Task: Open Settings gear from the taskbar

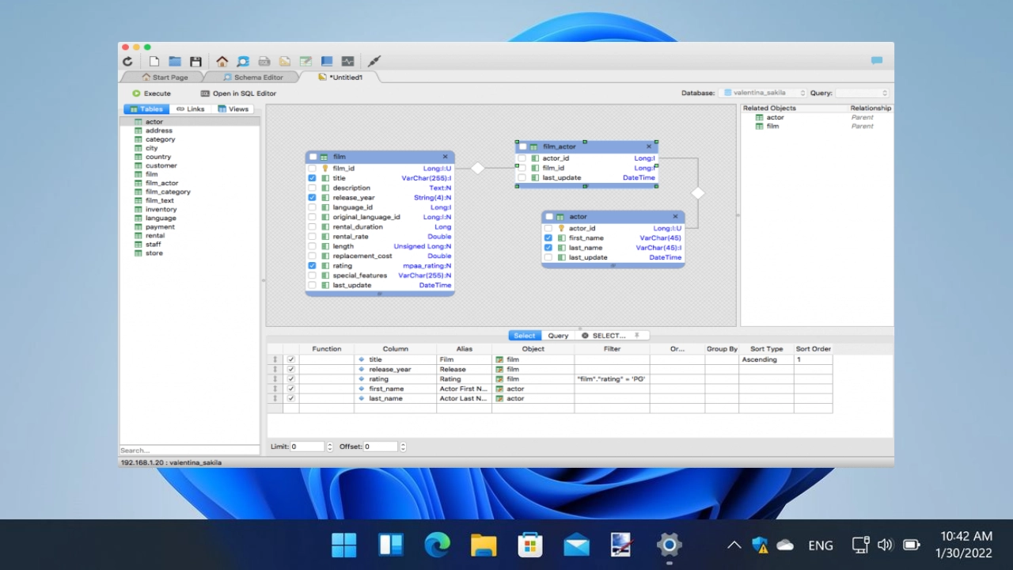Action: 670,545
